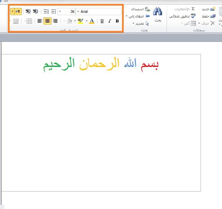Open the Arial font name dropdown

click(78, 12)
